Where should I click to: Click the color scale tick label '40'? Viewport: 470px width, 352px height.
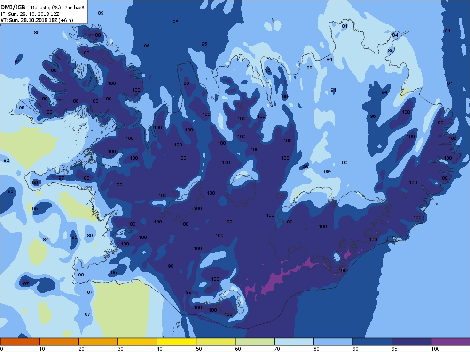tap(160, 349)
